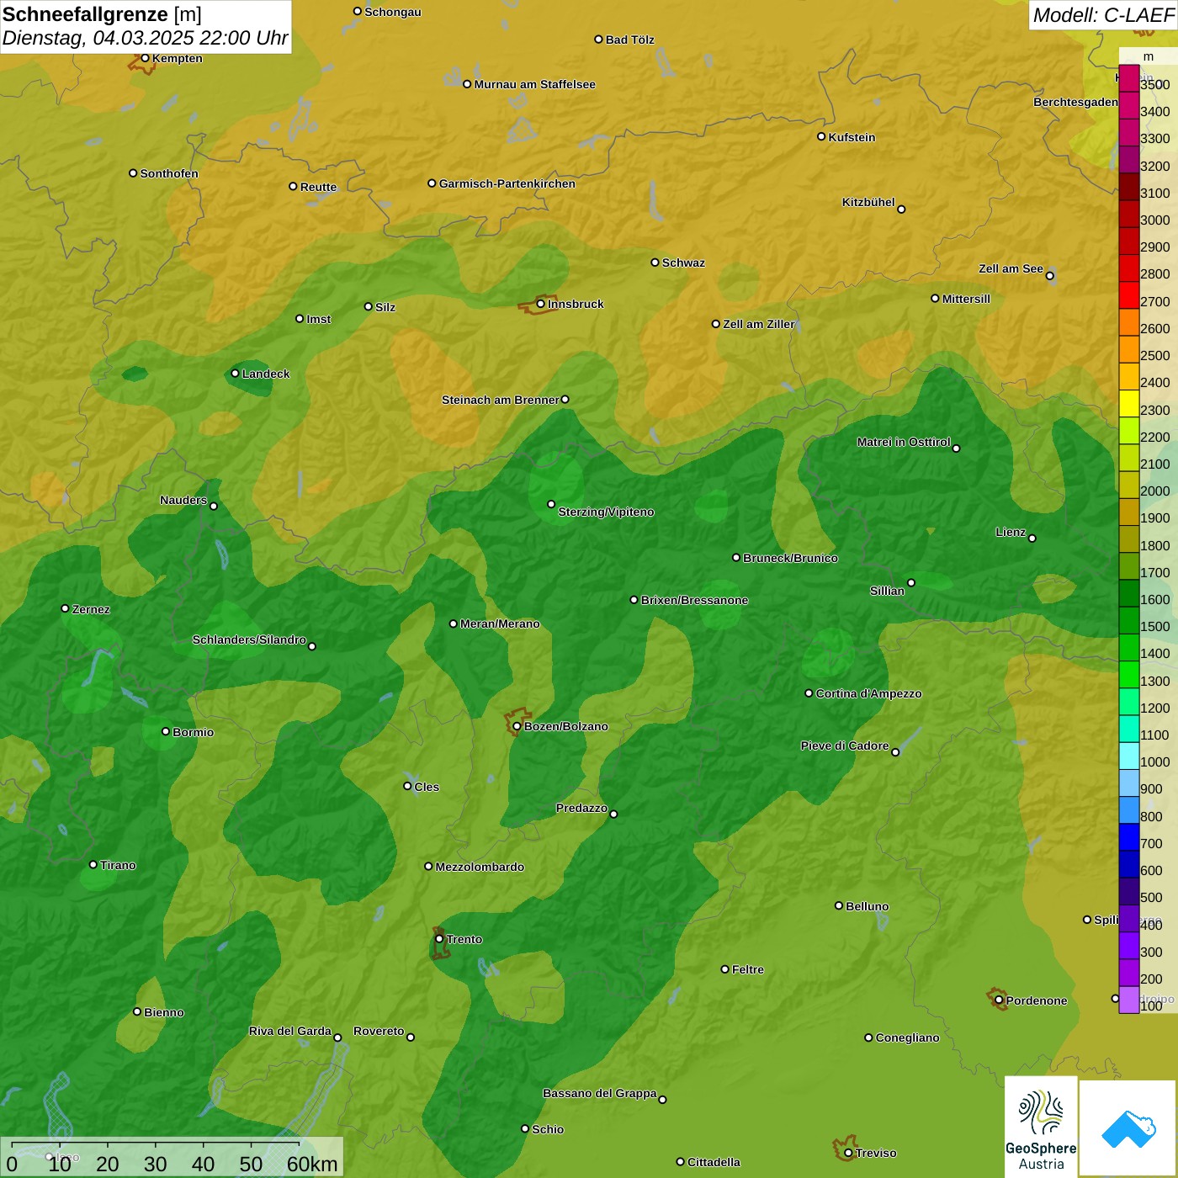The width and height of the screenshot is (1178, 1178).
Task: Click the Mittersill label
Action: click(x=966, y=299)
